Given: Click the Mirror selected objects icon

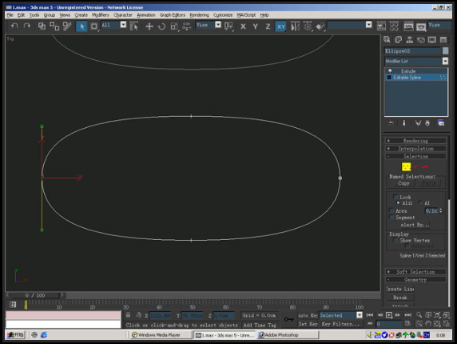Looking at the screenshot, I should 295,26.
